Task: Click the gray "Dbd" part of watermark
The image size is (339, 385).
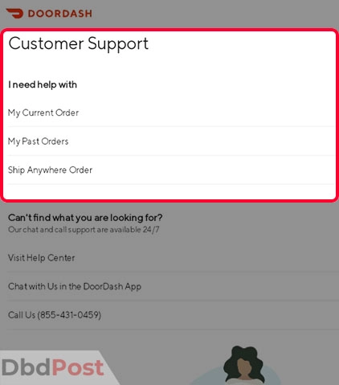Action: (26, 367)
